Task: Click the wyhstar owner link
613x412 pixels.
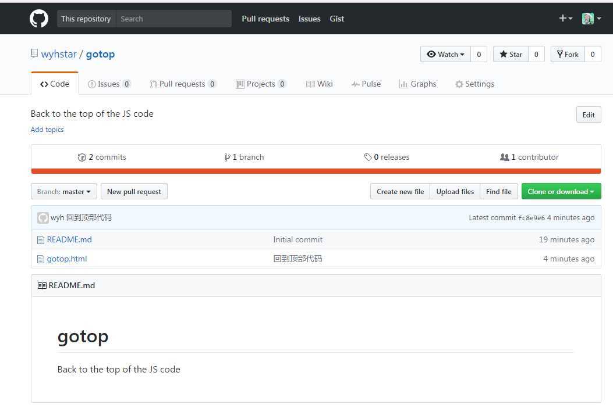Action: tap(59, 54)
